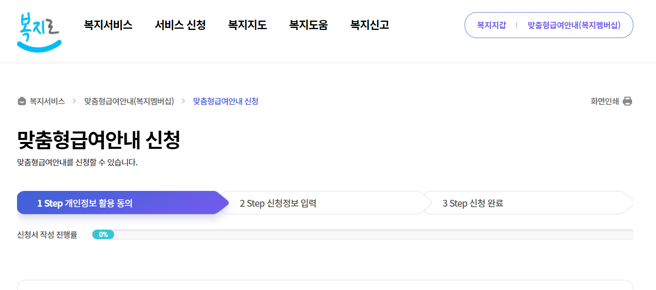656x290 pixels.
Task: Select the '3 Step 신청 완료' step
Action: [474, 203]
